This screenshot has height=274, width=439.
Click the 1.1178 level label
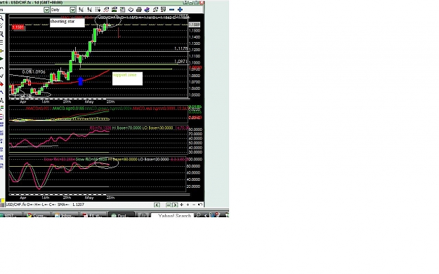181,48
